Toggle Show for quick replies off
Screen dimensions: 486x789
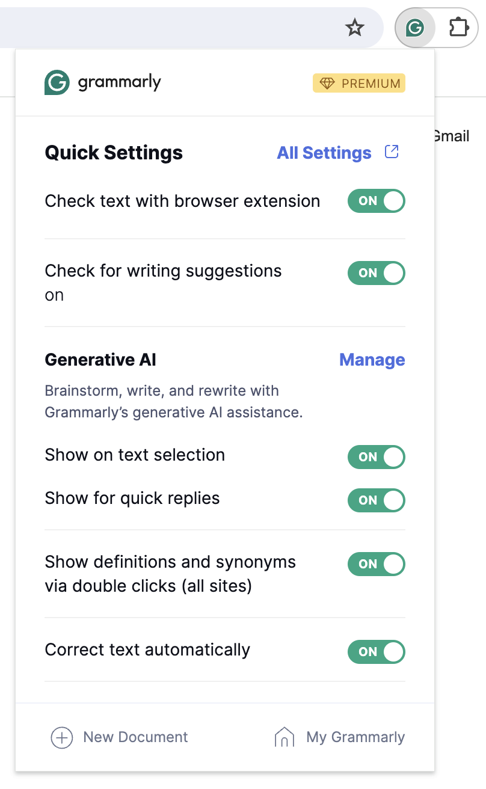(377, 500)
